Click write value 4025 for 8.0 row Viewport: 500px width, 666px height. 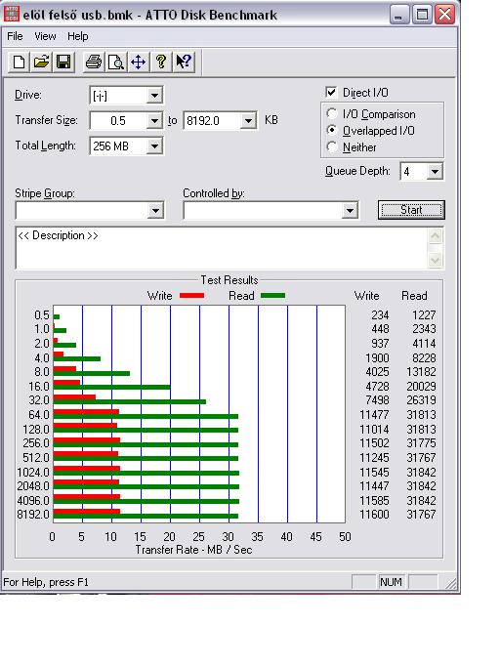tap(377, 372)
